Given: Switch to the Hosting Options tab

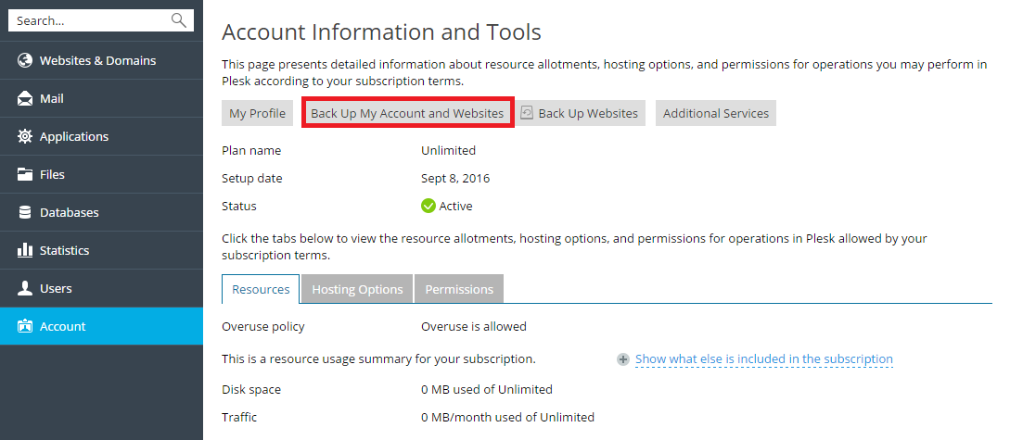Looking at the screenshot, I should pyautogui.click(x=357, y=289).
